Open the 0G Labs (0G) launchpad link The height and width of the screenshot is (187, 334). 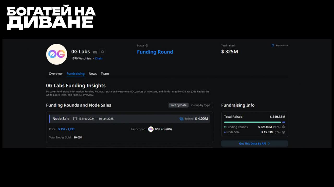(163, 129)
